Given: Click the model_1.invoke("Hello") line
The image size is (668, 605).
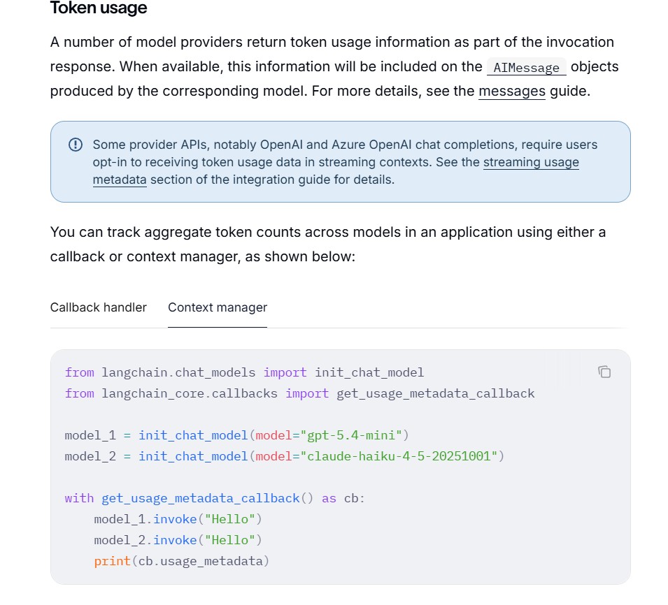Looking at the screenshot, I should coord(178,519).
